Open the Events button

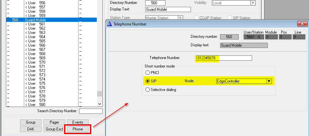[x=77, y=122]
